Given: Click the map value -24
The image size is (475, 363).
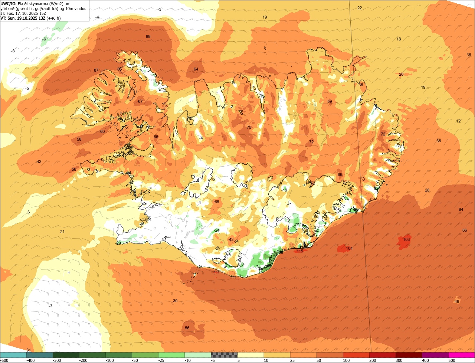Looking at the screenshot, I should 217,230.
